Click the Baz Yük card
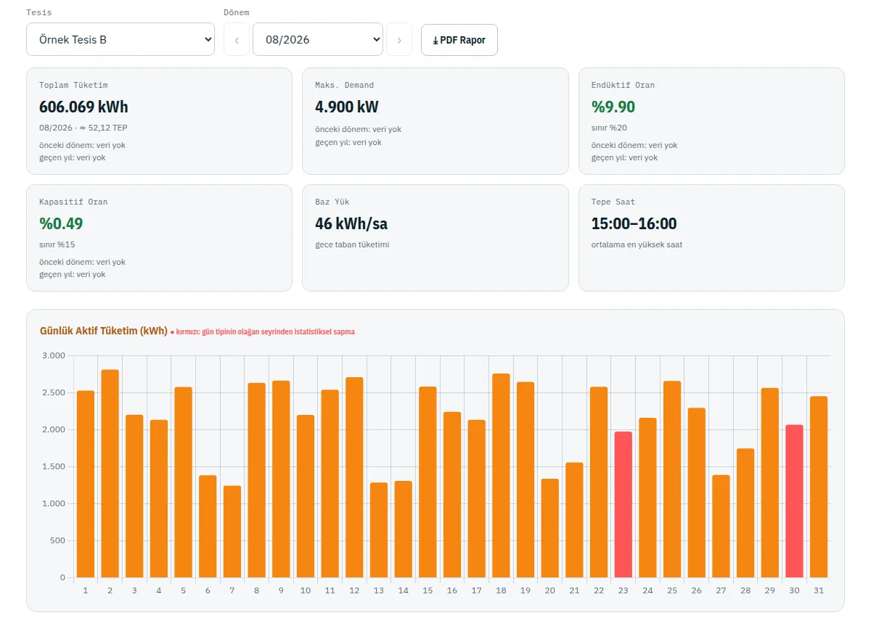The width and height of the screenshot is (871, 618). point(435,238)
